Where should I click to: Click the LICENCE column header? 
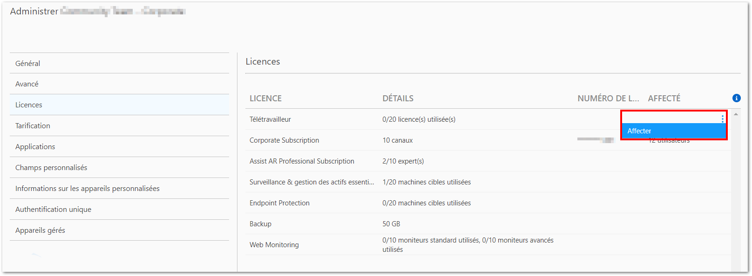pyautogui.click(x=265, y=99)
